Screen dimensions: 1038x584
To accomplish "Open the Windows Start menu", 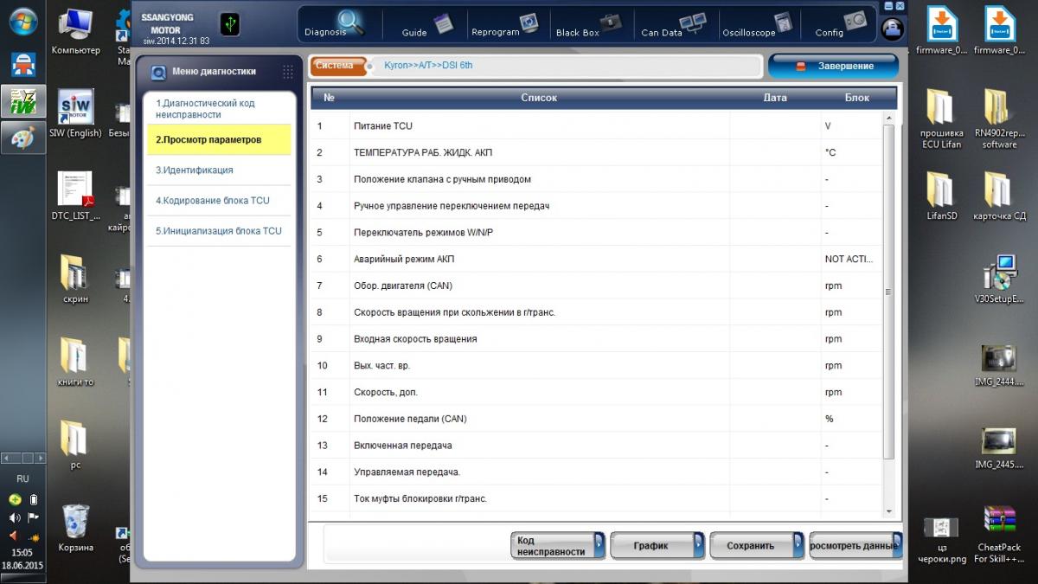I will pos(23,22).
